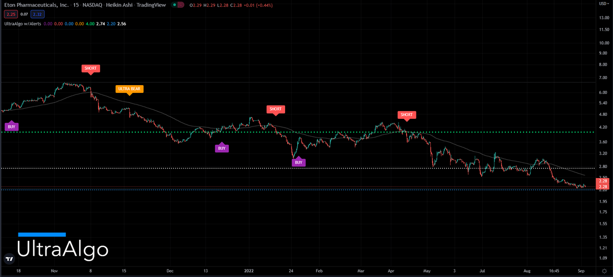Click the SHORT signal label in April
The width and height of the screenshot is (613, 277).
[407, 115]
